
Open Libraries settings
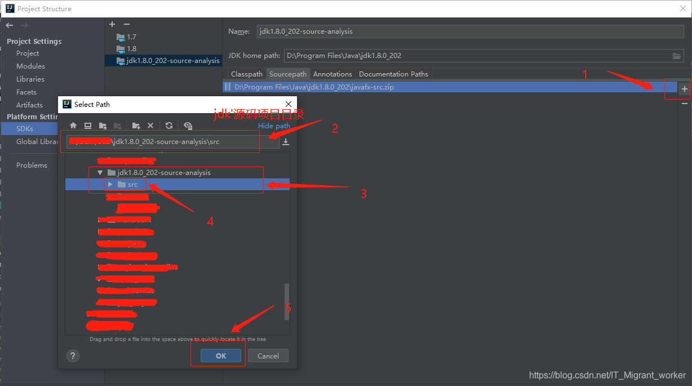(30, 79)
